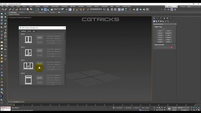Open the Help tab in uPVC Window Generator
201x113 pixels.
point(34,31)
